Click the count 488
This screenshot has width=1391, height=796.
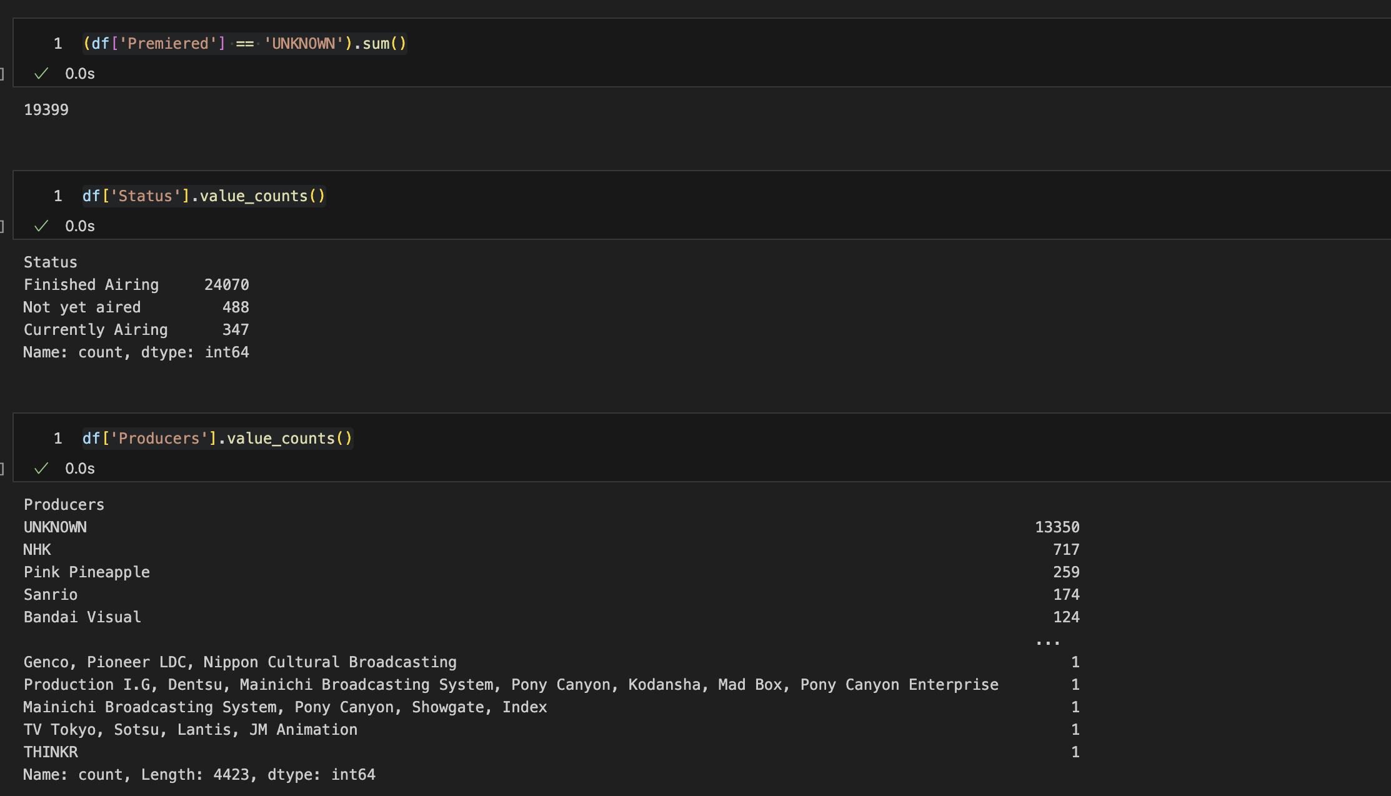tap(236, 307)
